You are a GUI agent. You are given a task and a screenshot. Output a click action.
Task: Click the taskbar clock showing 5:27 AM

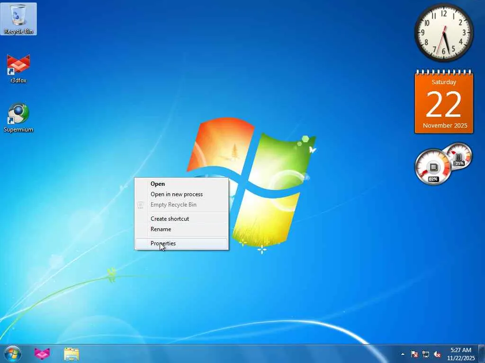(x=461, y=354)
